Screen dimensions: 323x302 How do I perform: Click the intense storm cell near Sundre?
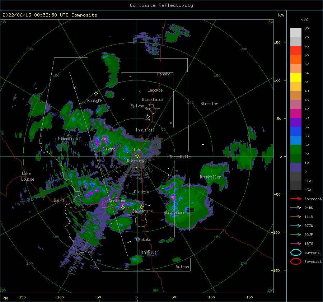pyautogui.click(x=101, y=141)
